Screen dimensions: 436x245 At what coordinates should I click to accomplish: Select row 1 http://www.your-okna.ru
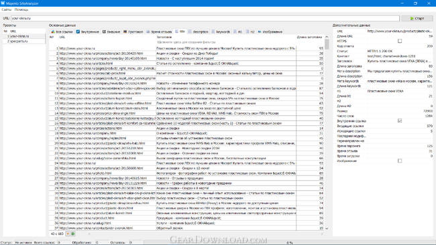[x=77, y=48]
